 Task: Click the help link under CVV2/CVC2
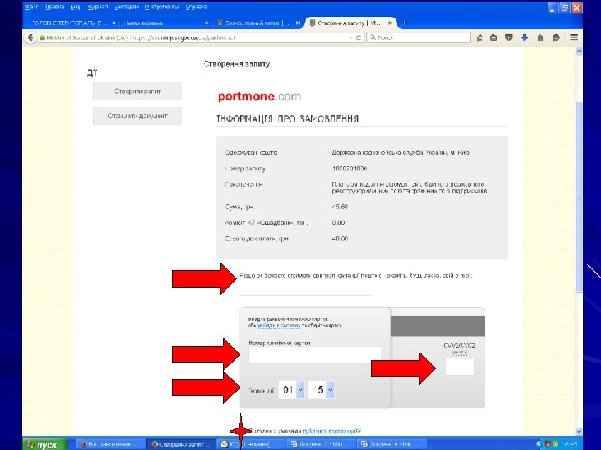[x=459, y=352]
